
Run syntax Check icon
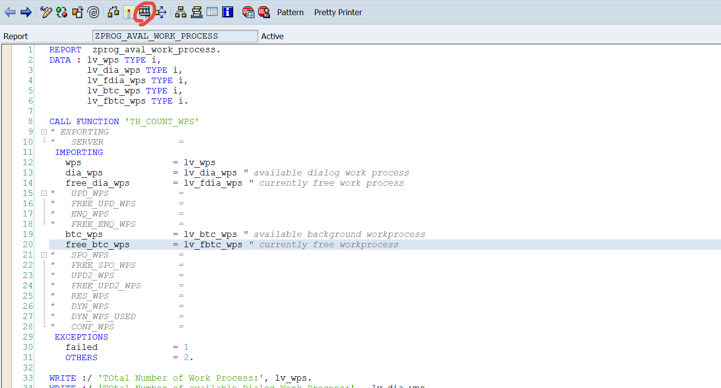click(x=114, y=12)
